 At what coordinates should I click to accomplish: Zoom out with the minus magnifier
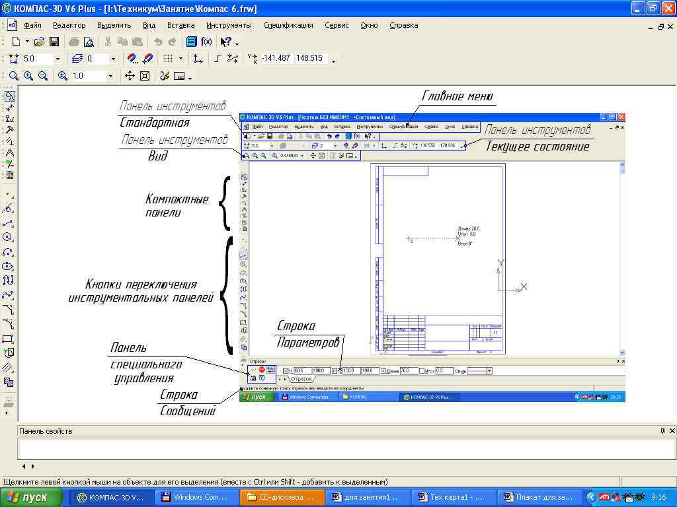click(x=43, y=76)
